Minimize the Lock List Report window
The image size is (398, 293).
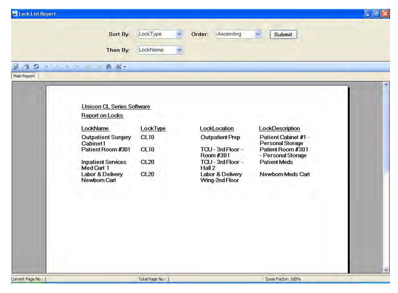point(368,14)
